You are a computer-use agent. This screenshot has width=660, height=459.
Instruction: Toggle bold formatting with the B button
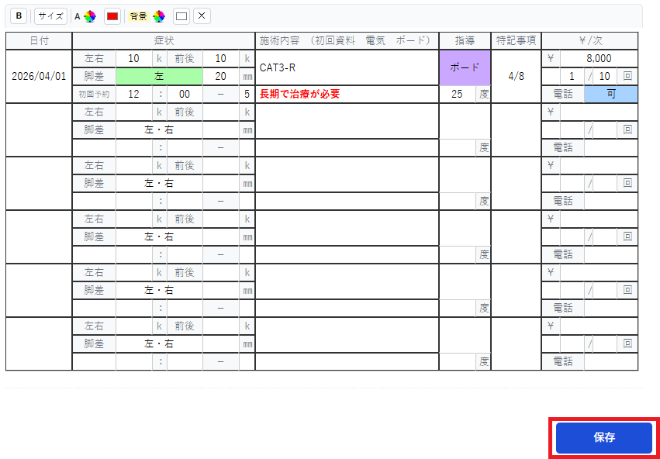[19, 16]
